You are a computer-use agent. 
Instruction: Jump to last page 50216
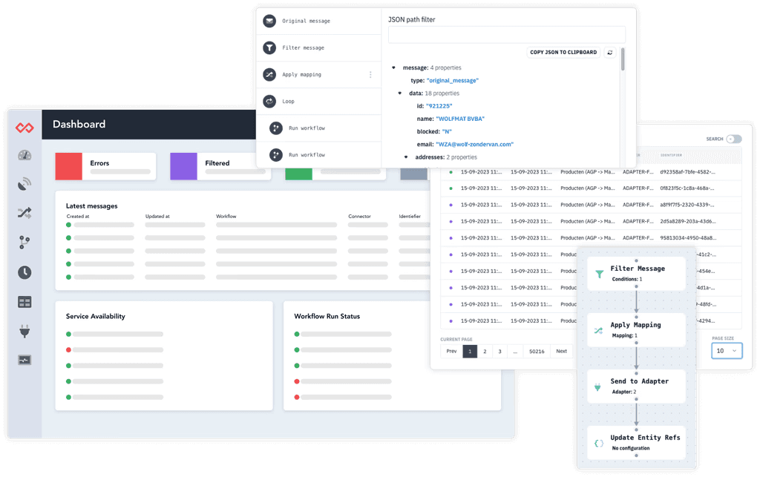point(537,351)
